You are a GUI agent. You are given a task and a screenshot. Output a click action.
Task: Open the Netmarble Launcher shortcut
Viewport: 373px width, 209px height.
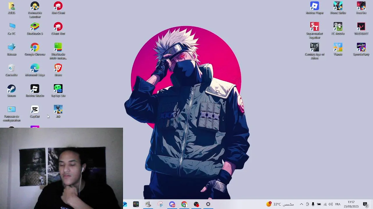click(35, 10)
